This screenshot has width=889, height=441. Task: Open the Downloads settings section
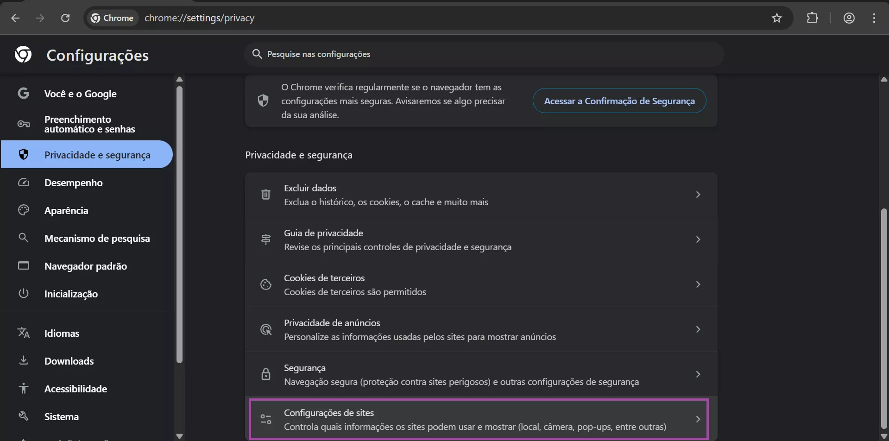click(69, 360)
